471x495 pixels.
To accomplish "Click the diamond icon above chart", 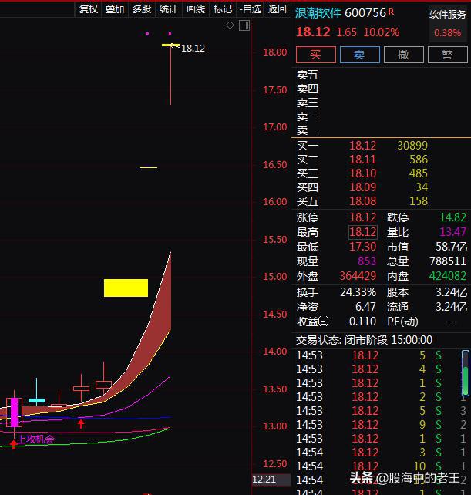I will pyautogui.click(x=230, y=25).
